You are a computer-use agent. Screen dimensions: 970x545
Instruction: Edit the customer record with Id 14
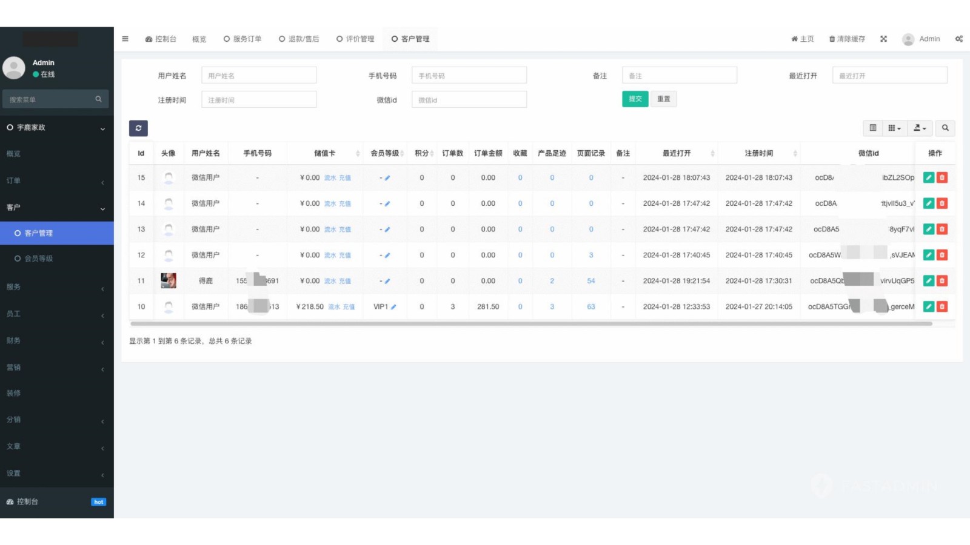[x=928, y=203]
